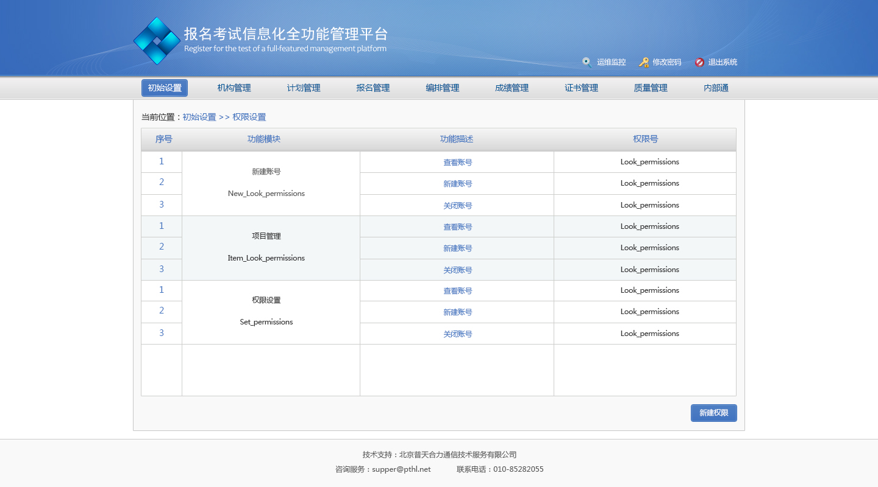Click 关闭账号 in the 项目管理 module
This screenshot has width=878, height=487.
pyautogui.click(x=458, y=270)
